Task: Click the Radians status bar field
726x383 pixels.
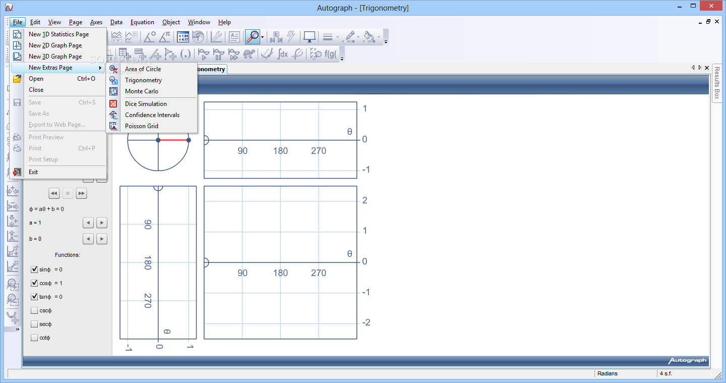Action: pyautogui.click(x=625, y=374)
